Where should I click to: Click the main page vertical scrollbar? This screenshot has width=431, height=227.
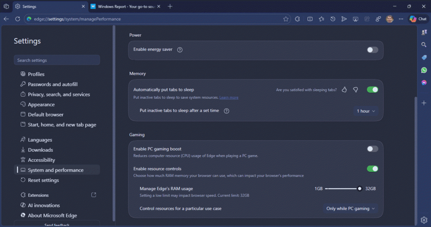tap(415, 161)
